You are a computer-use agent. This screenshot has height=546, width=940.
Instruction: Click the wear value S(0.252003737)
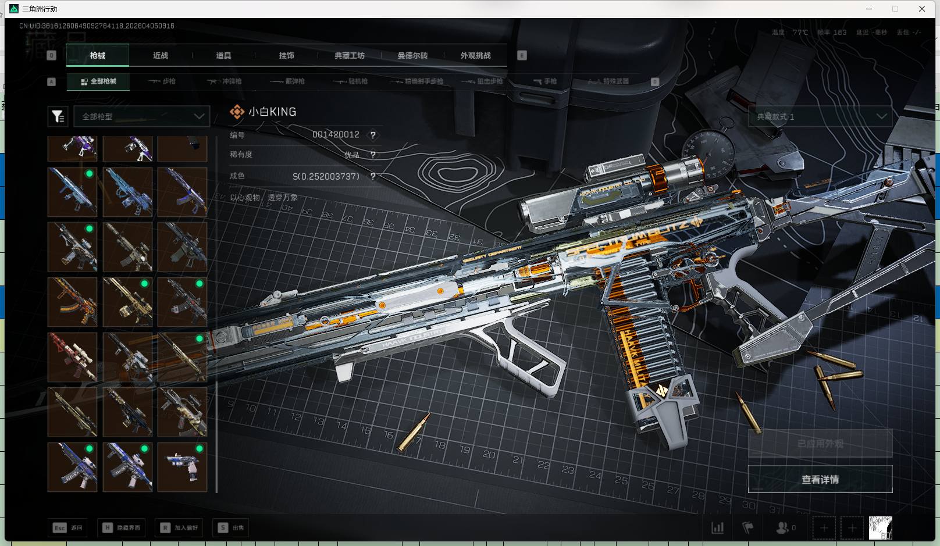coord(326,176)
